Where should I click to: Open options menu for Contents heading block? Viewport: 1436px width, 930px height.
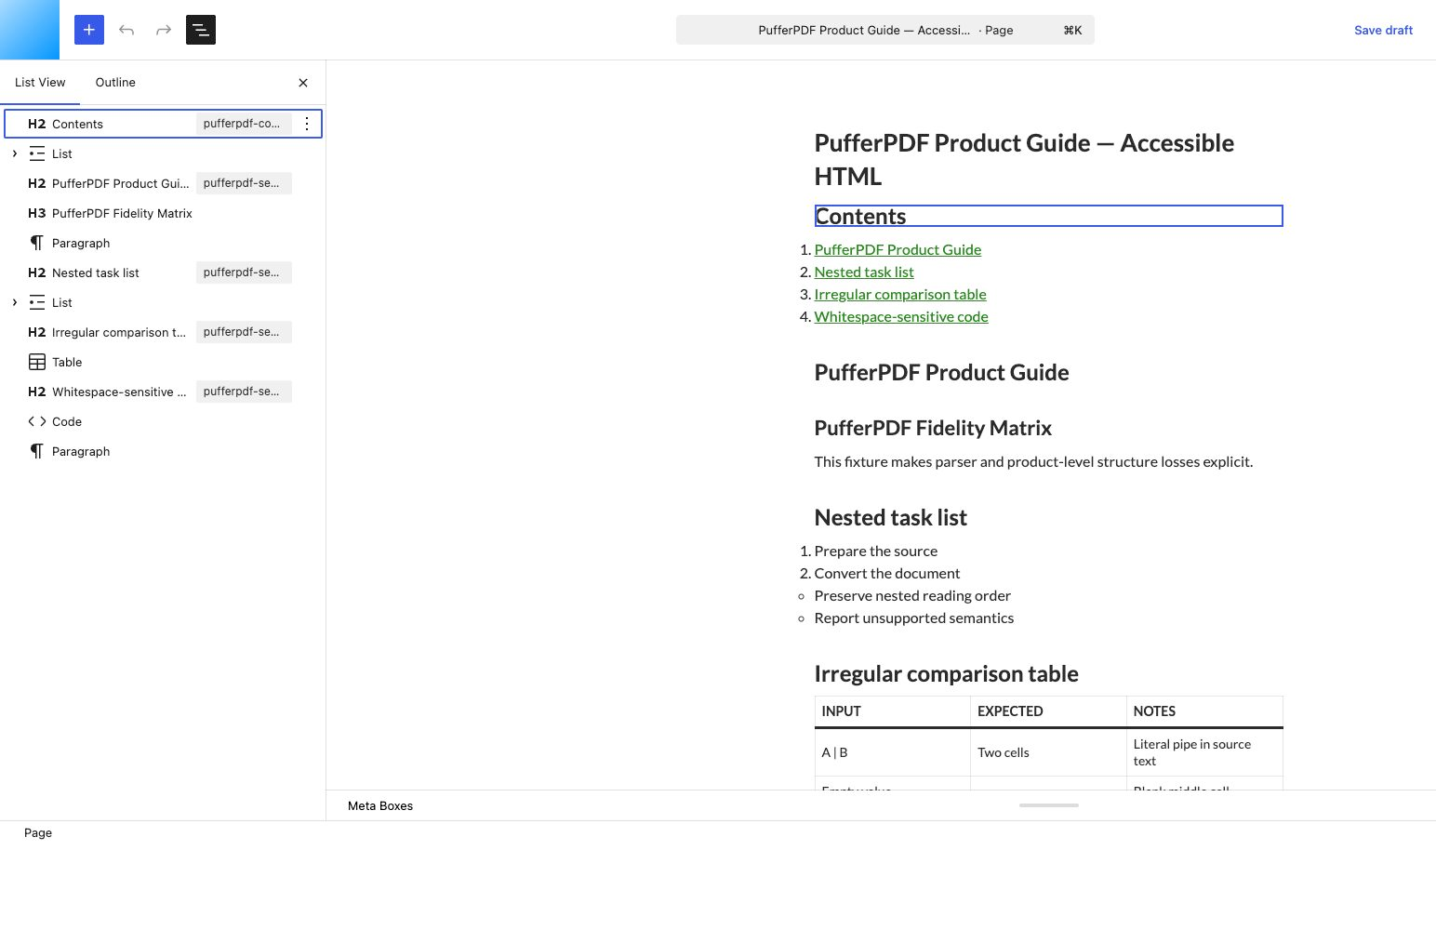tap(307, 124)
